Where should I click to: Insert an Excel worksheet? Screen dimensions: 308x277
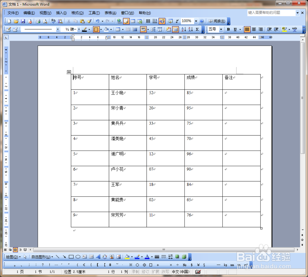pyautogui.click(x=140, y=21)
